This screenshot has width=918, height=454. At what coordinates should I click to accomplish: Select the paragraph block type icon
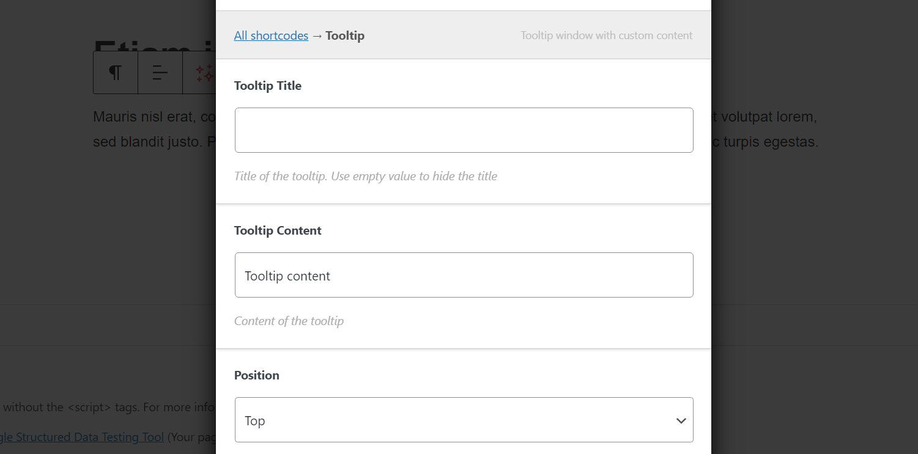[115, 72]
